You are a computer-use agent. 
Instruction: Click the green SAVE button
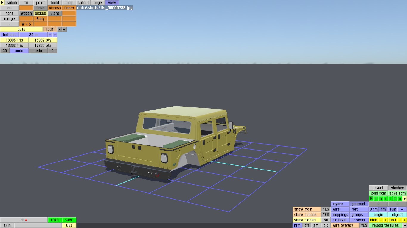click(x=69, y=220)
